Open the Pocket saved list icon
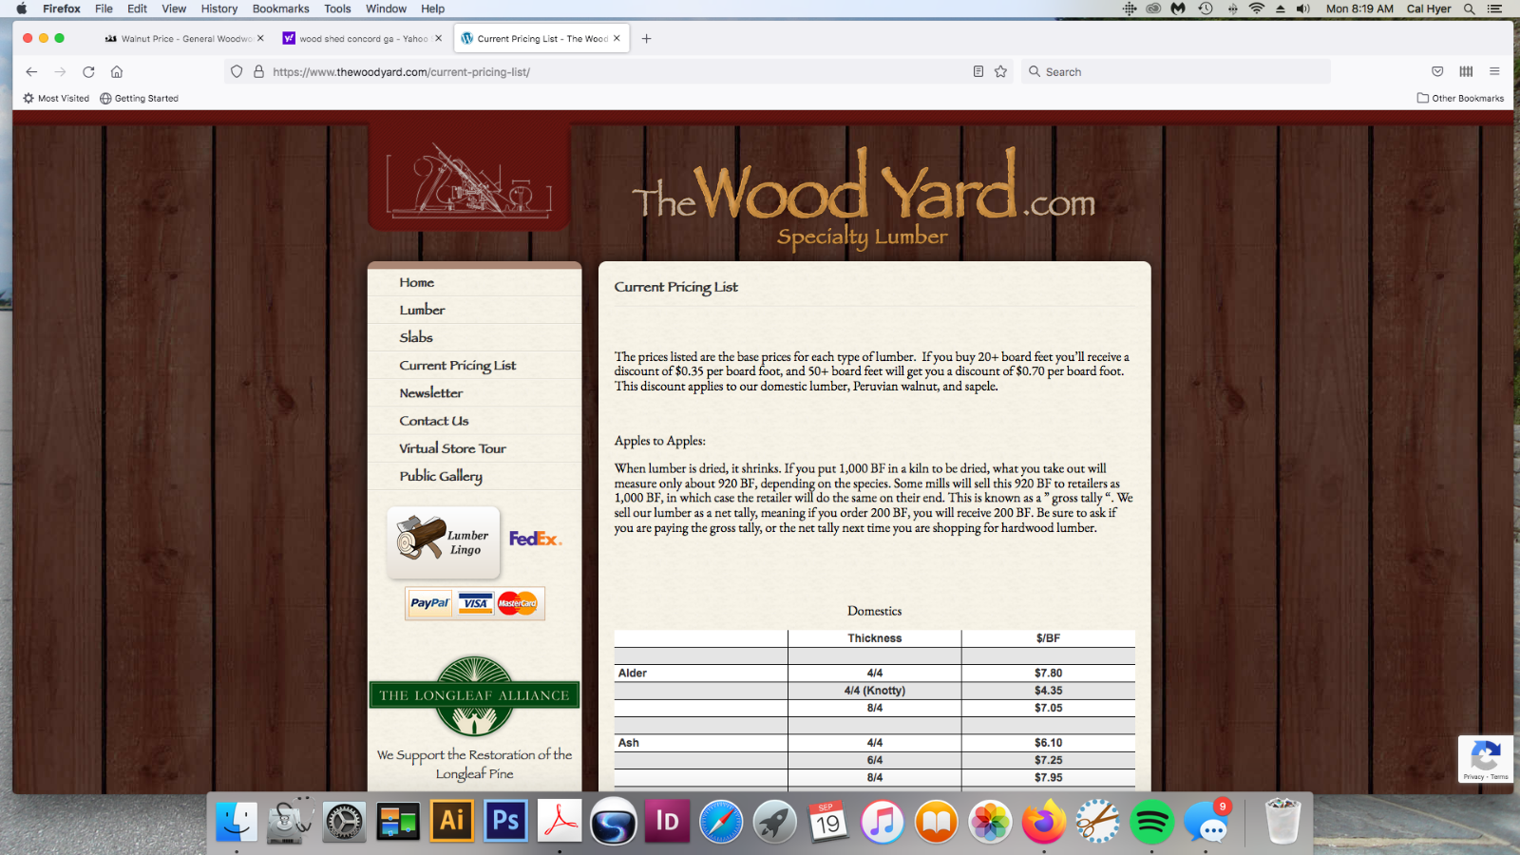The width and height of the screenshot is (1520, 855). point(1437,71)
